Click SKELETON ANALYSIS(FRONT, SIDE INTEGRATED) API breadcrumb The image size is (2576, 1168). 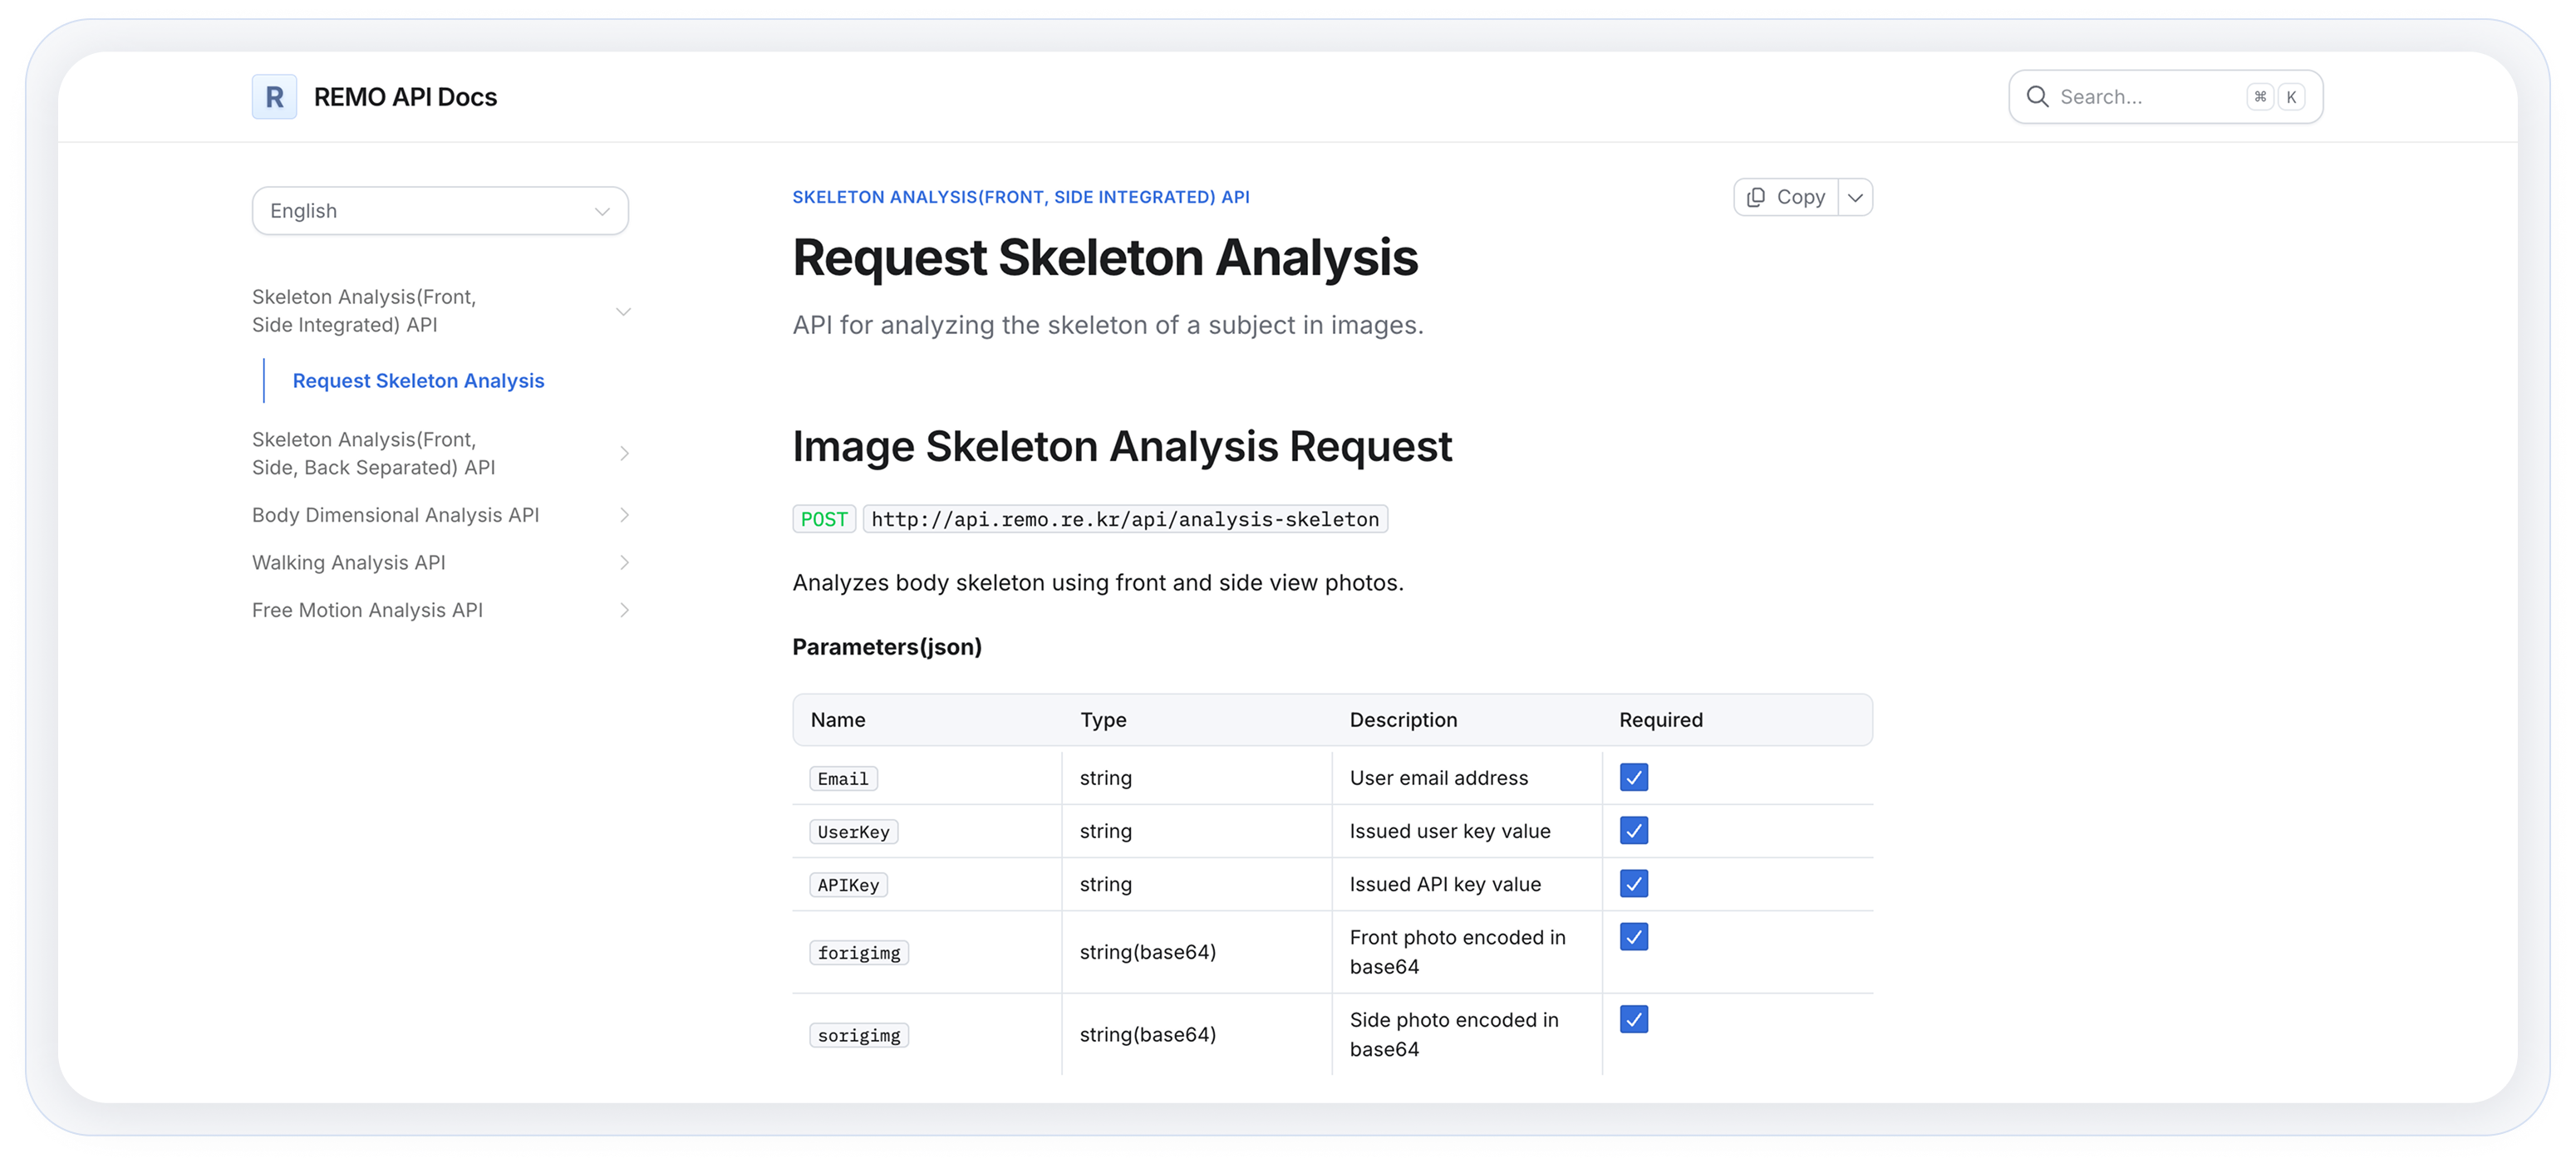(x=1020, y=197)
